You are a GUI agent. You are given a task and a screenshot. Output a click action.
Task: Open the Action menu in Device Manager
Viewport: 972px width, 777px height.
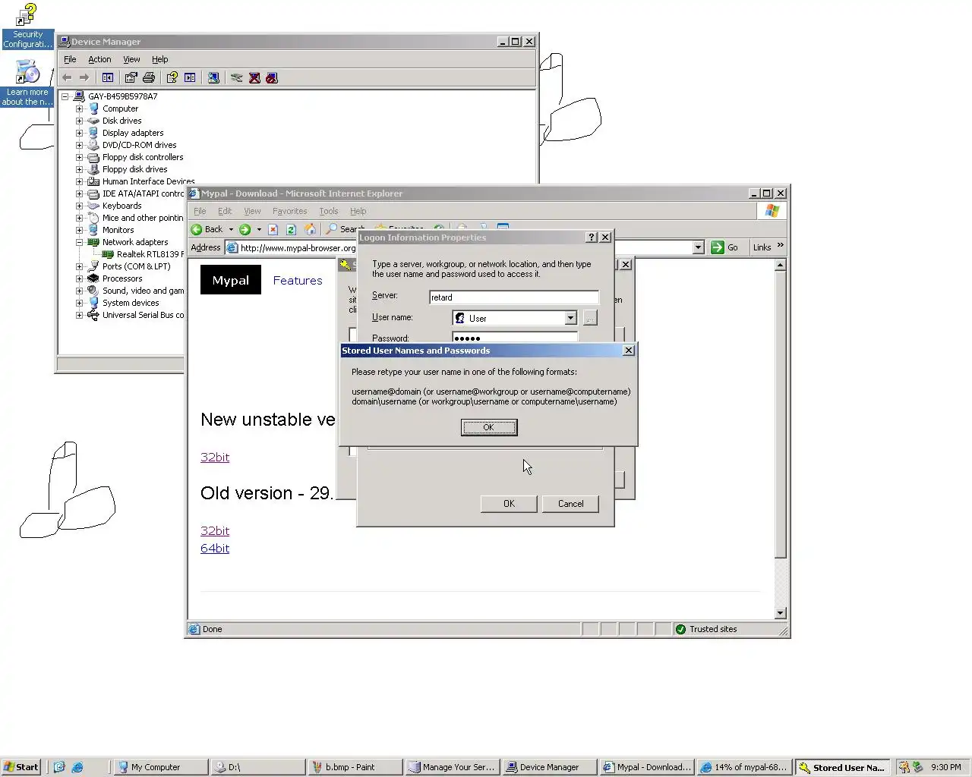[99, 59]
